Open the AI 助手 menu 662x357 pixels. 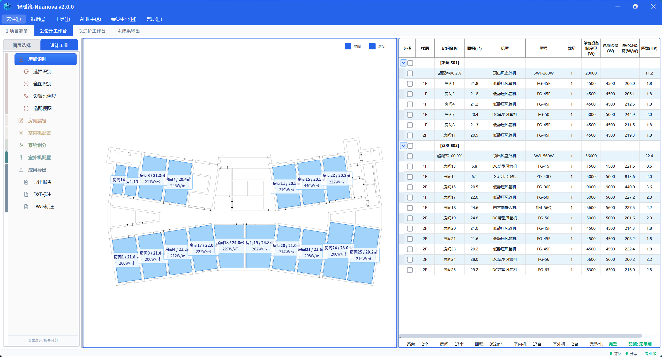(90, 19)
